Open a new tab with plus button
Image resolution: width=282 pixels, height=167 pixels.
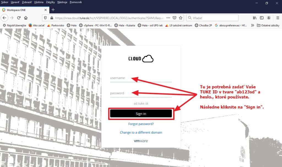click(53, 10)
